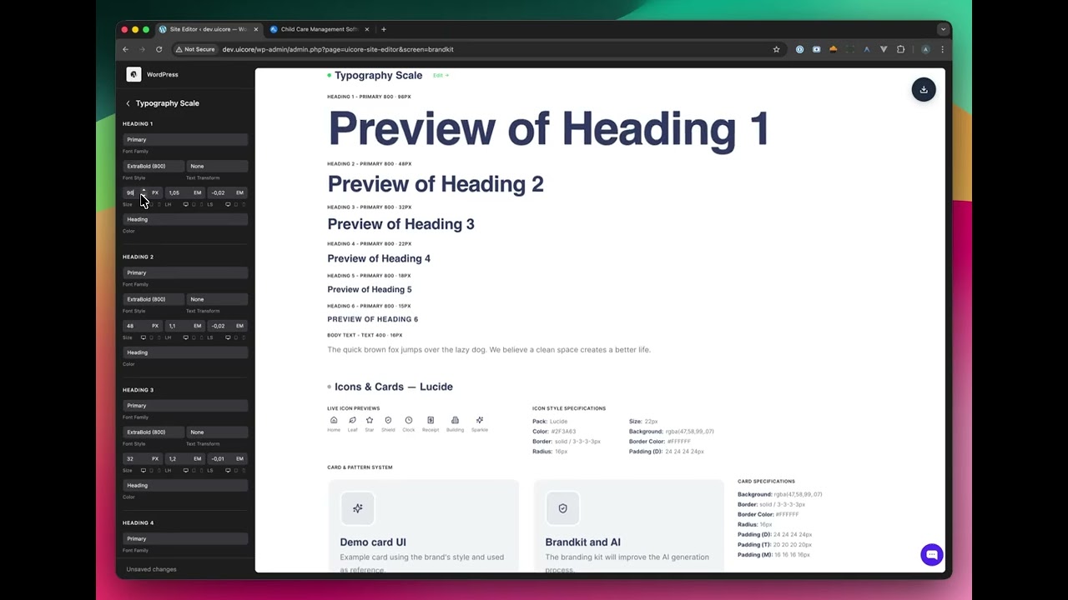The image size is (1068, 600).
Task: Open Heading 1 Text Transform dropdown
Action: pos(217,166)
